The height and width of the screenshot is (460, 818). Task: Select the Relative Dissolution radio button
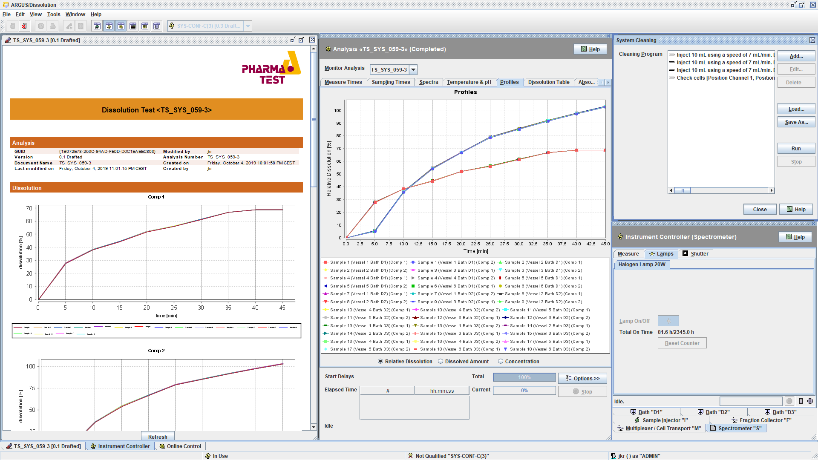point(380,362)
